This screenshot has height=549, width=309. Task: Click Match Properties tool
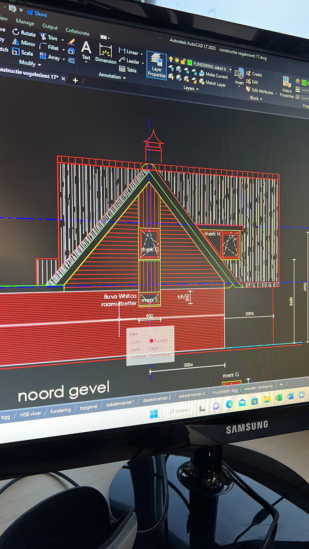click(287, 87)
